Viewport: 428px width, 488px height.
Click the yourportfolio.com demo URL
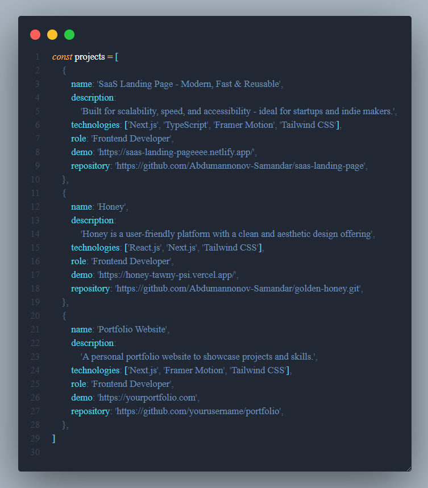[x=148, y=398]
